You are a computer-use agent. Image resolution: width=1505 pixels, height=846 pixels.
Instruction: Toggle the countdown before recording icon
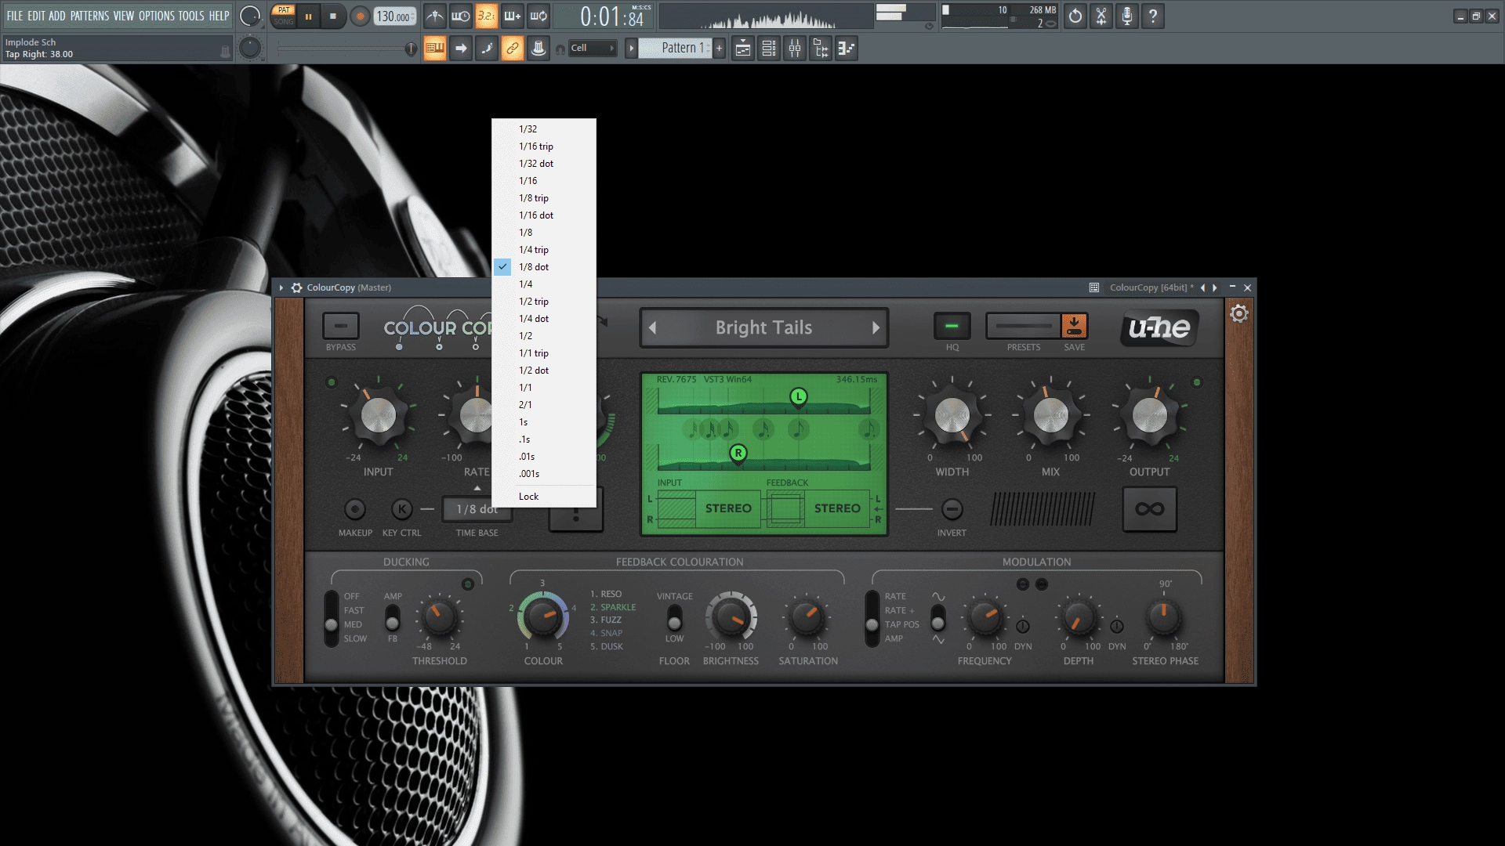487,16
